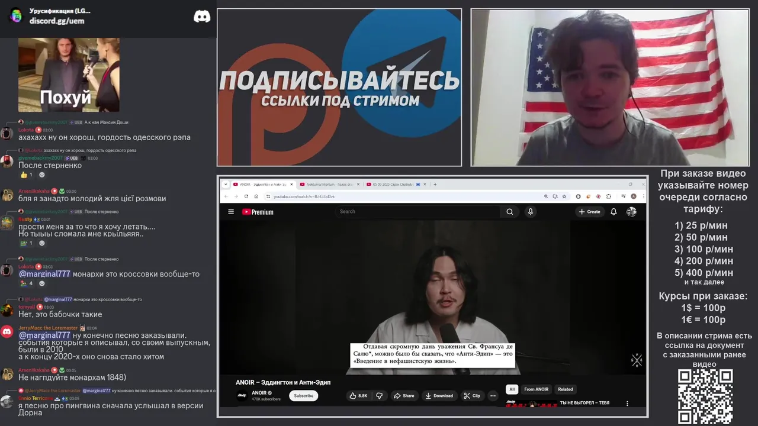Click the YouTube search input field
The image size is (758, 426).
tap(417, 212)
